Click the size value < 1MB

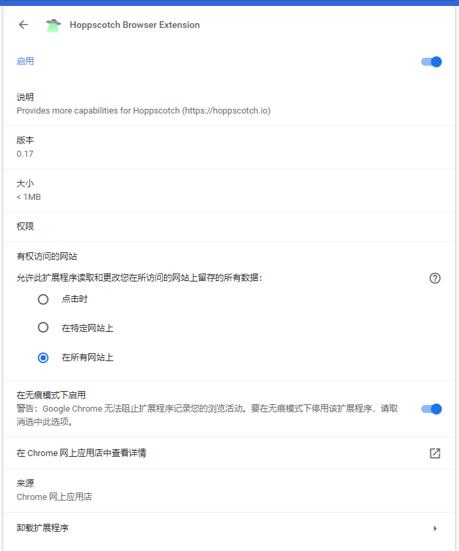pyautogui.click(x=29, y=197)
